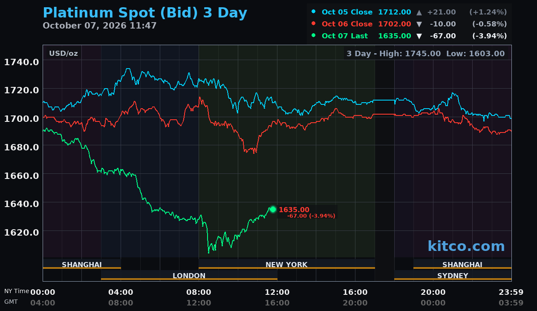The image size is (537, 311).
Task: Click the Oct 05 close value 1712.00
Action: click(395, 12)
